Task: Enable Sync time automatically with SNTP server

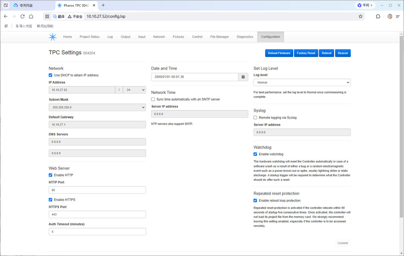Action: coord(153,99)
